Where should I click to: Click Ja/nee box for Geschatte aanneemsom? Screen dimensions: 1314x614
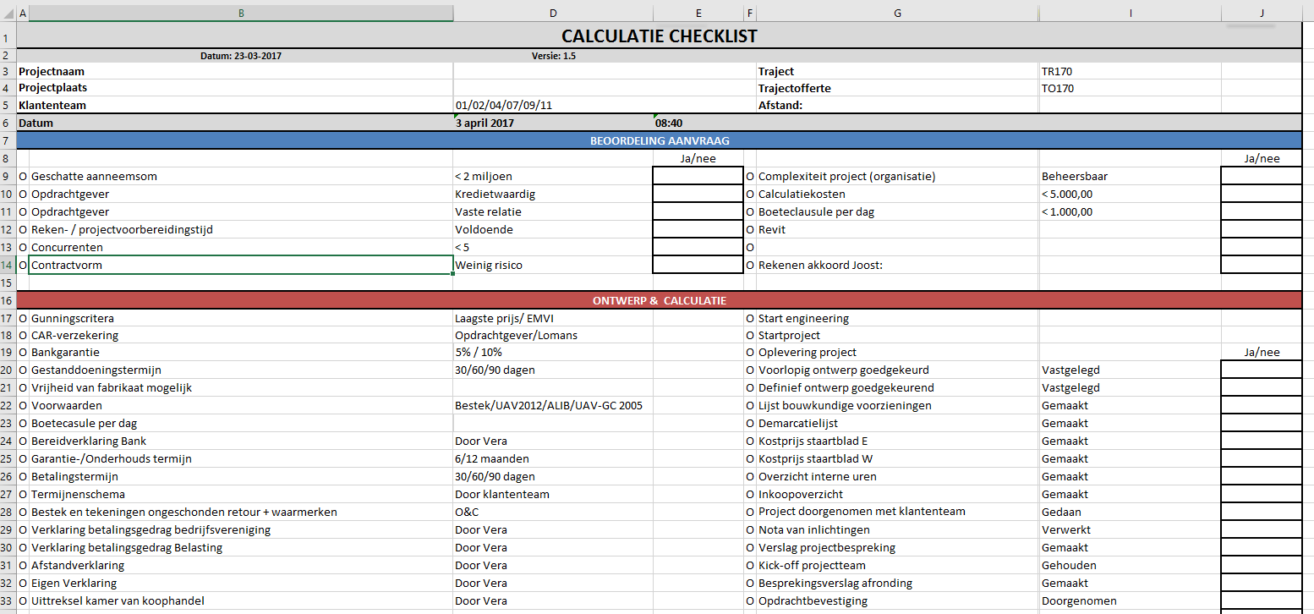click(x=698, y=176)
